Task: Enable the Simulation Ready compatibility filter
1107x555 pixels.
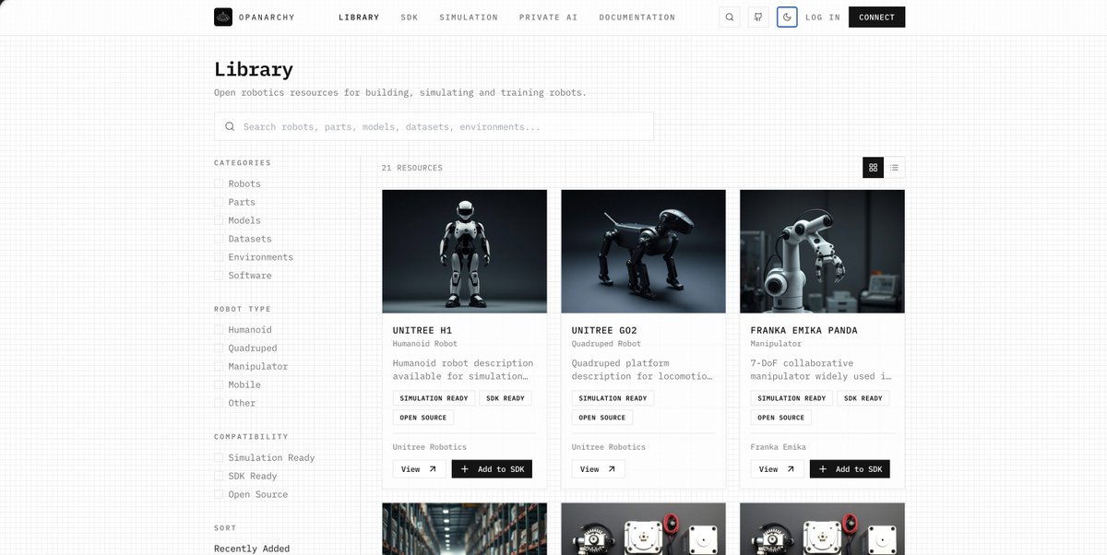Action: pyautogui.click(x=219, y=458)
